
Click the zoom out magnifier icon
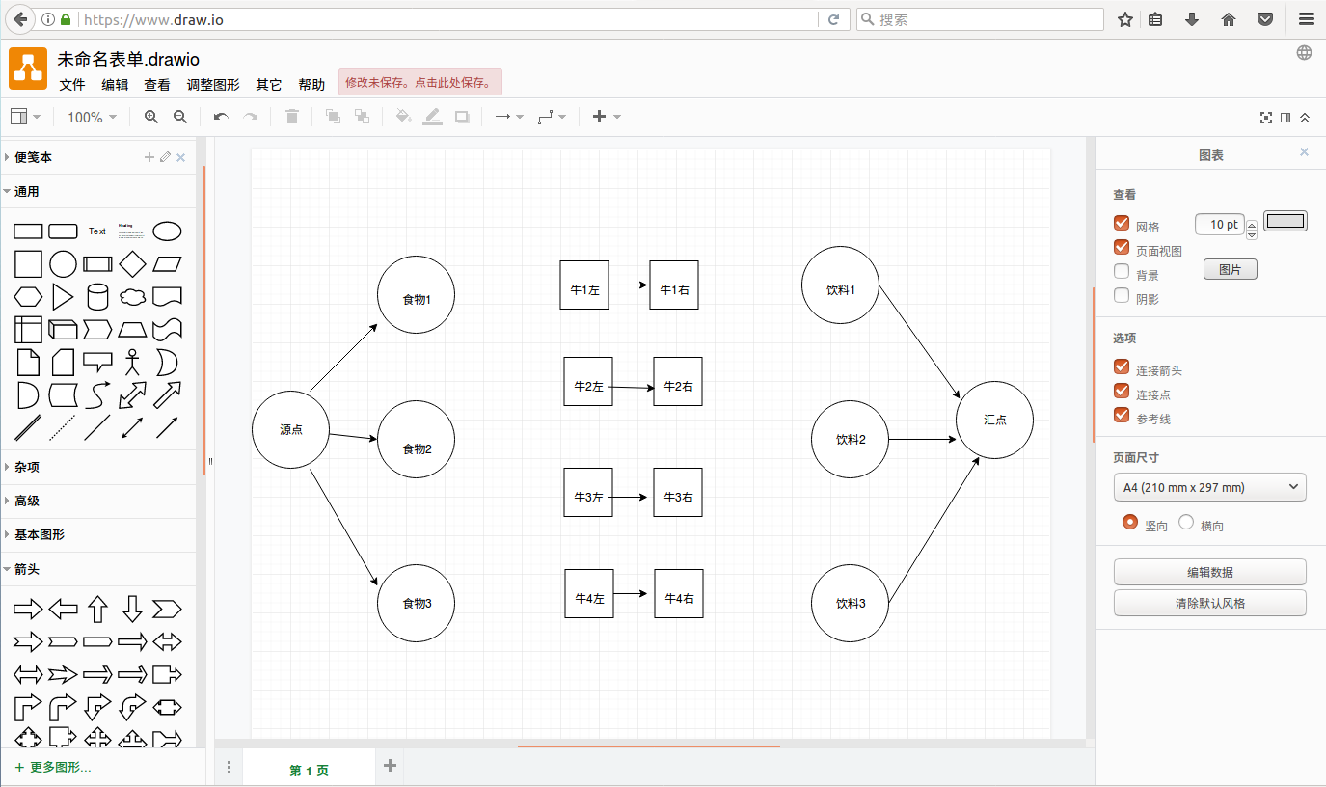pyautogui.click(x=180, y=117)
